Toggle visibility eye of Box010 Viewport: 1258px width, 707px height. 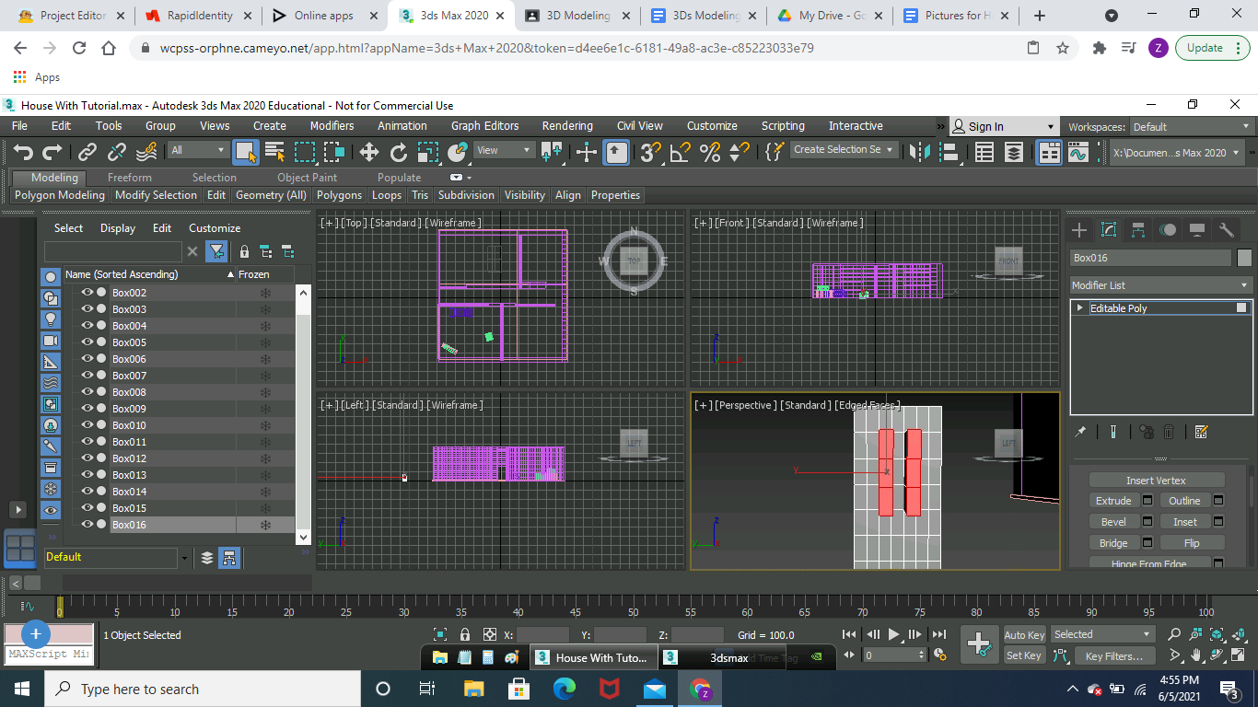(x=87, y=425)
